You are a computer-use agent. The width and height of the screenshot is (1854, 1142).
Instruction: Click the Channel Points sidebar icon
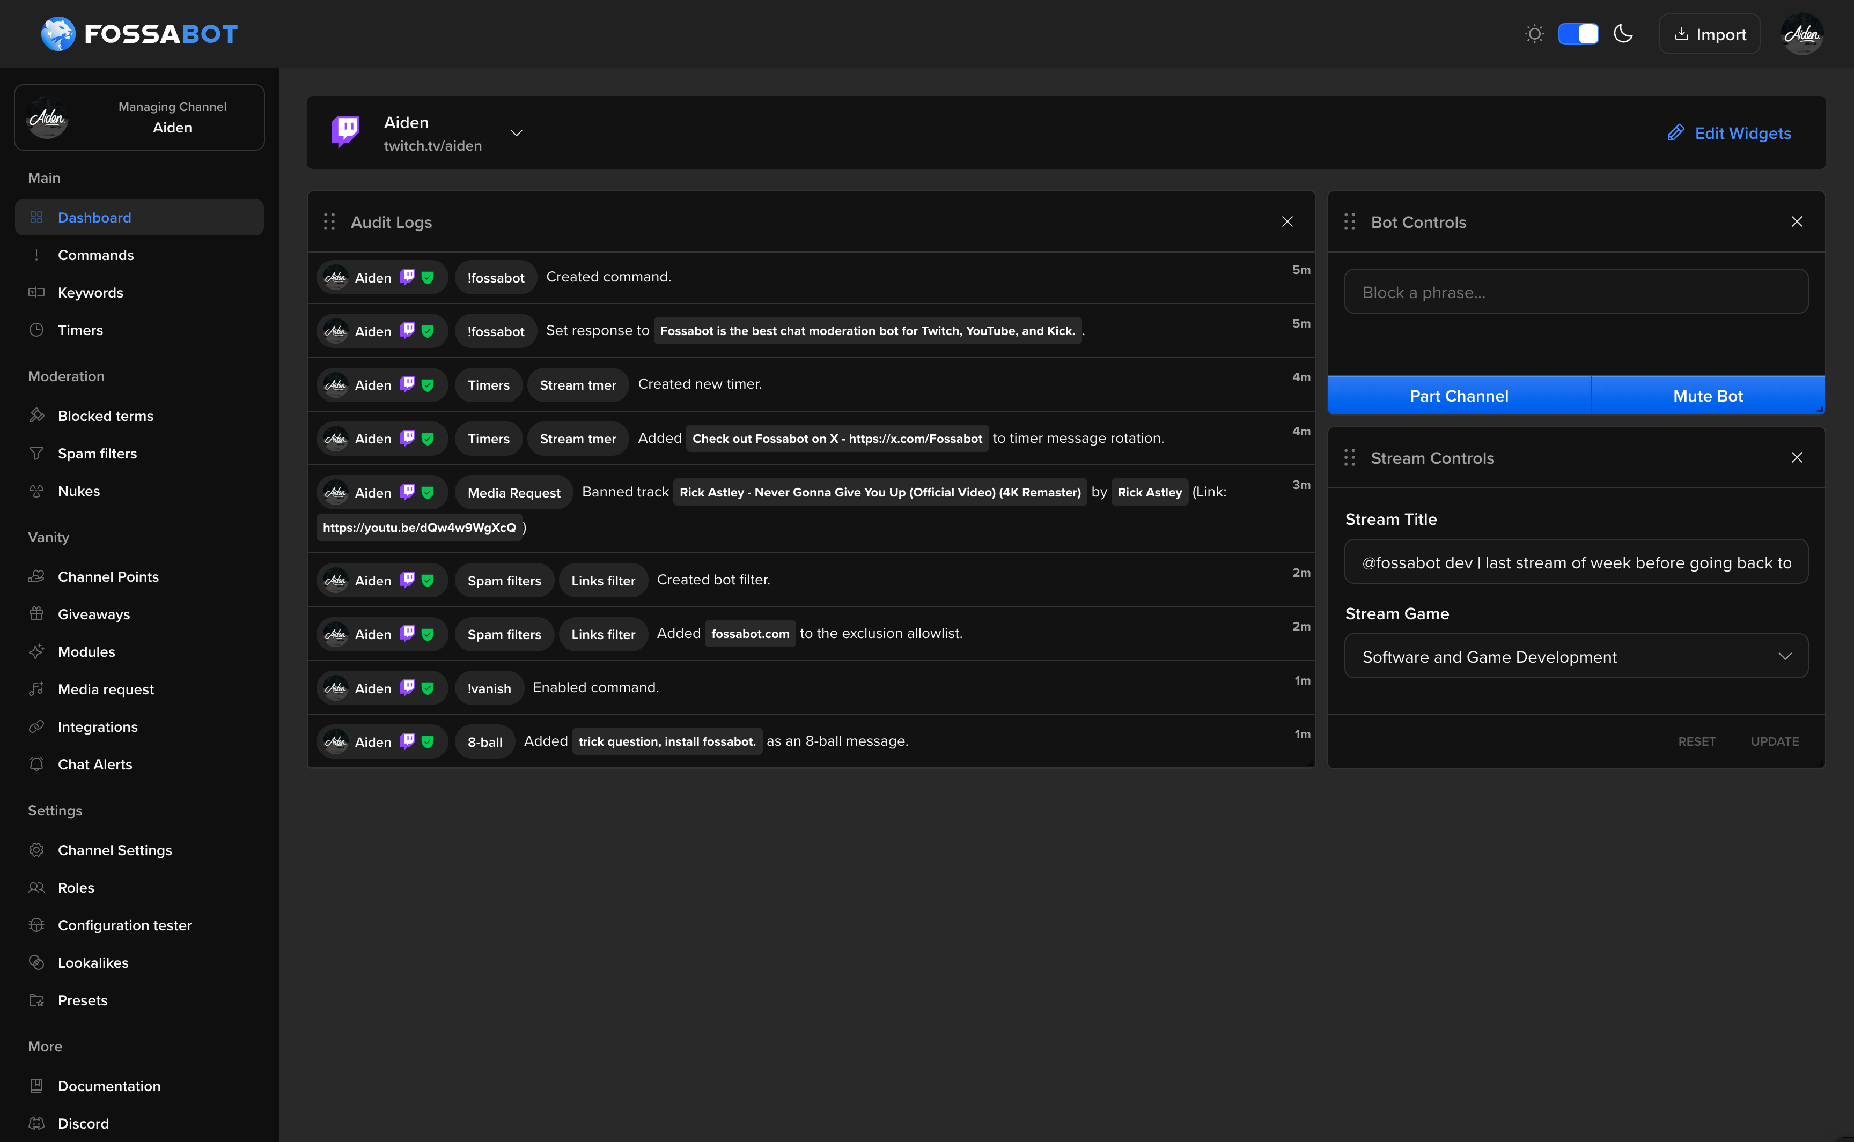(x=36, y=576)
